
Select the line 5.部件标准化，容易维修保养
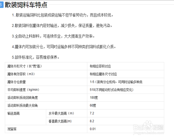[35, 57]
